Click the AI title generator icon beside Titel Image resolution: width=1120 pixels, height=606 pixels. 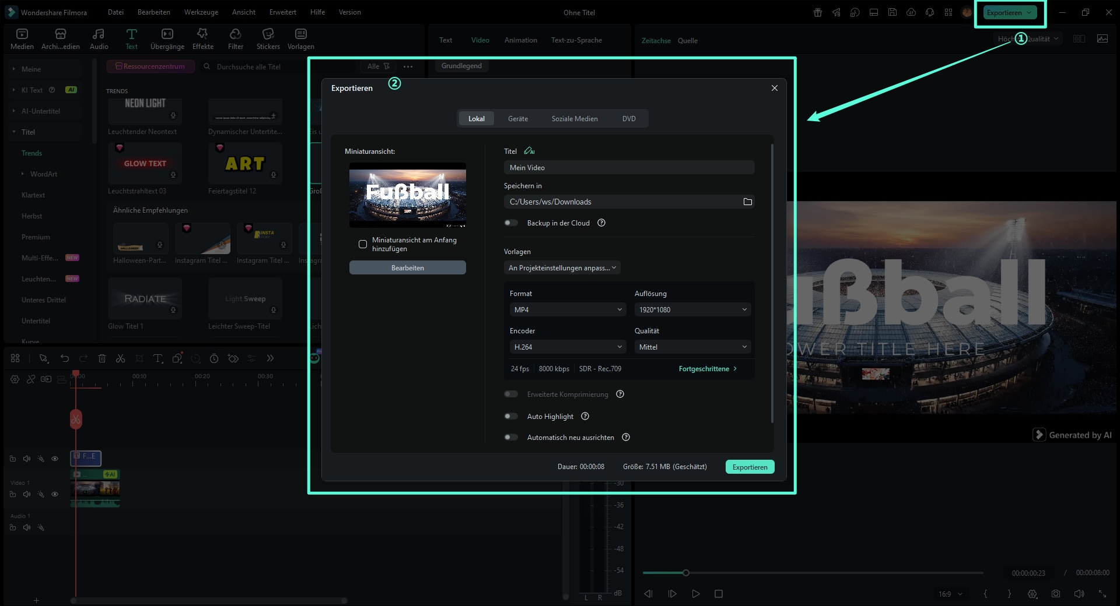tap(529, 151)
